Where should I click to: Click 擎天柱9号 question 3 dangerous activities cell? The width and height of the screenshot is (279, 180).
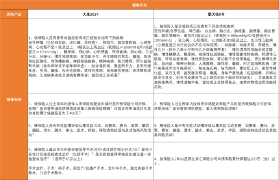216,130
